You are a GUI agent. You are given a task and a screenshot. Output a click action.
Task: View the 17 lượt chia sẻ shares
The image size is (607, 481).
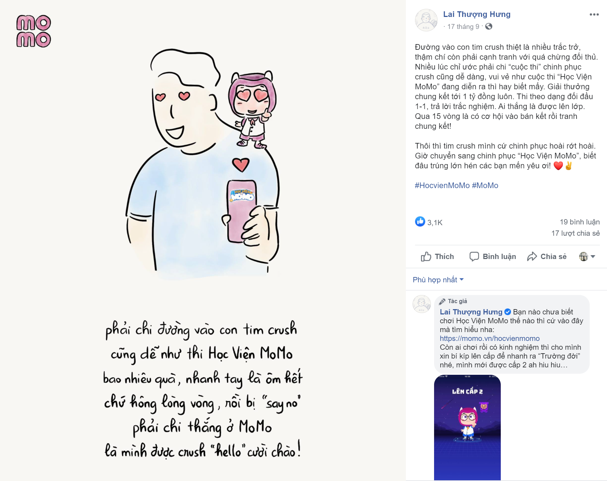point(576,233)
